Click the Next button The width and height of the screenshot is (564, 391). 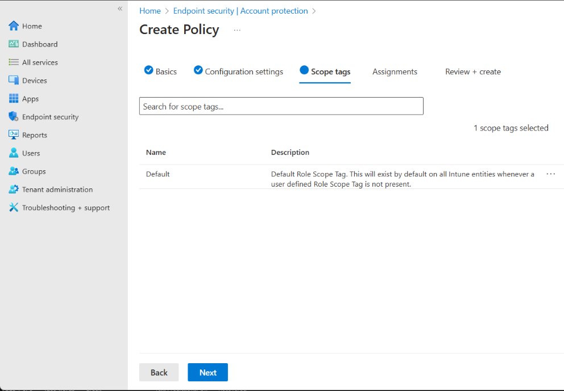pos(208,372)
